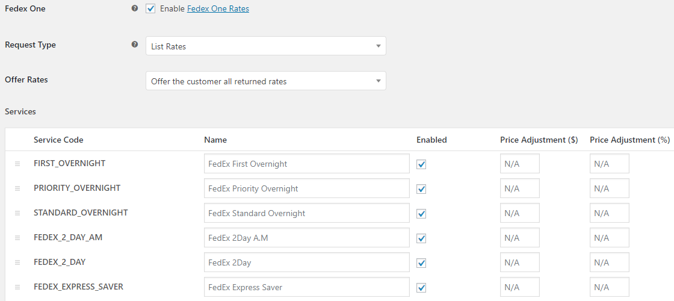Click the STANDARD_OVERNIGHT service code text

click(x=81, y=213)
